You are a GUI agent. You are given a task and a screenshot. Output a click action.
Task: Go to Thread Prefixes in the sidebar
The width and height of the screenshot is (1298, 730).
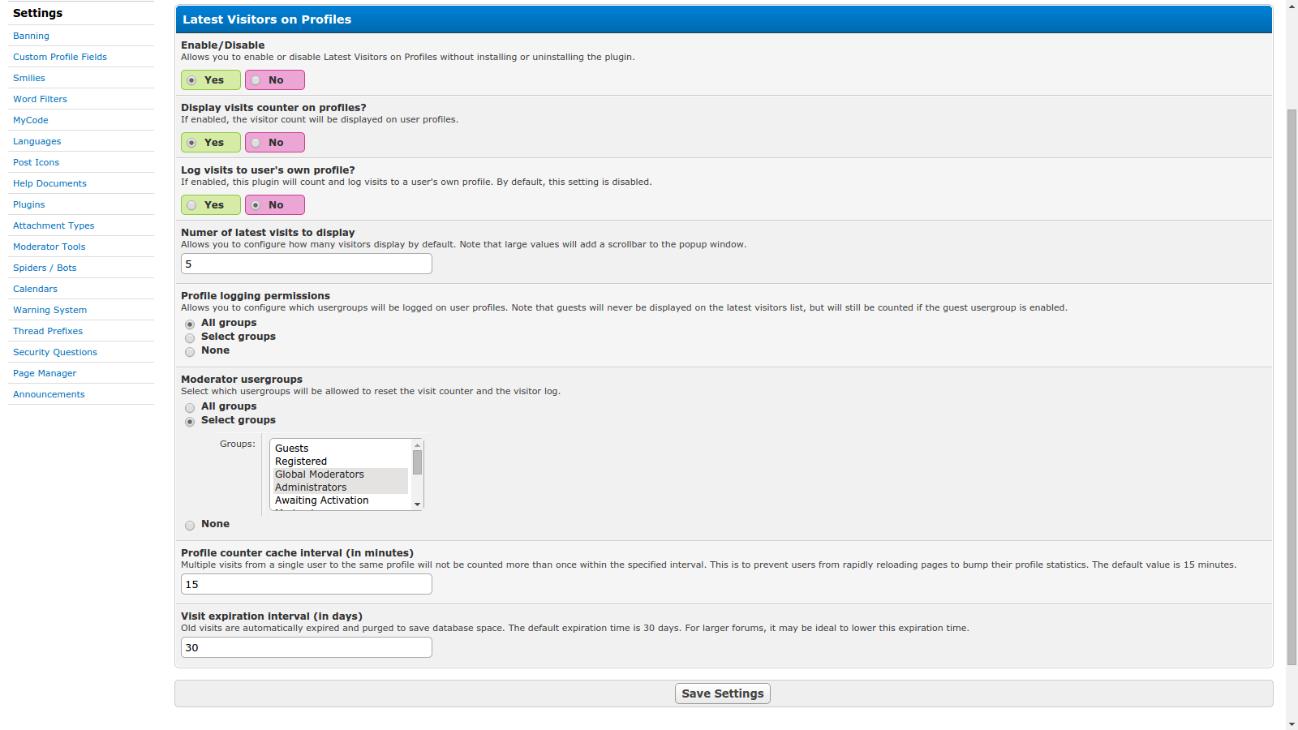pyautogui.click(x=48, y=331)
